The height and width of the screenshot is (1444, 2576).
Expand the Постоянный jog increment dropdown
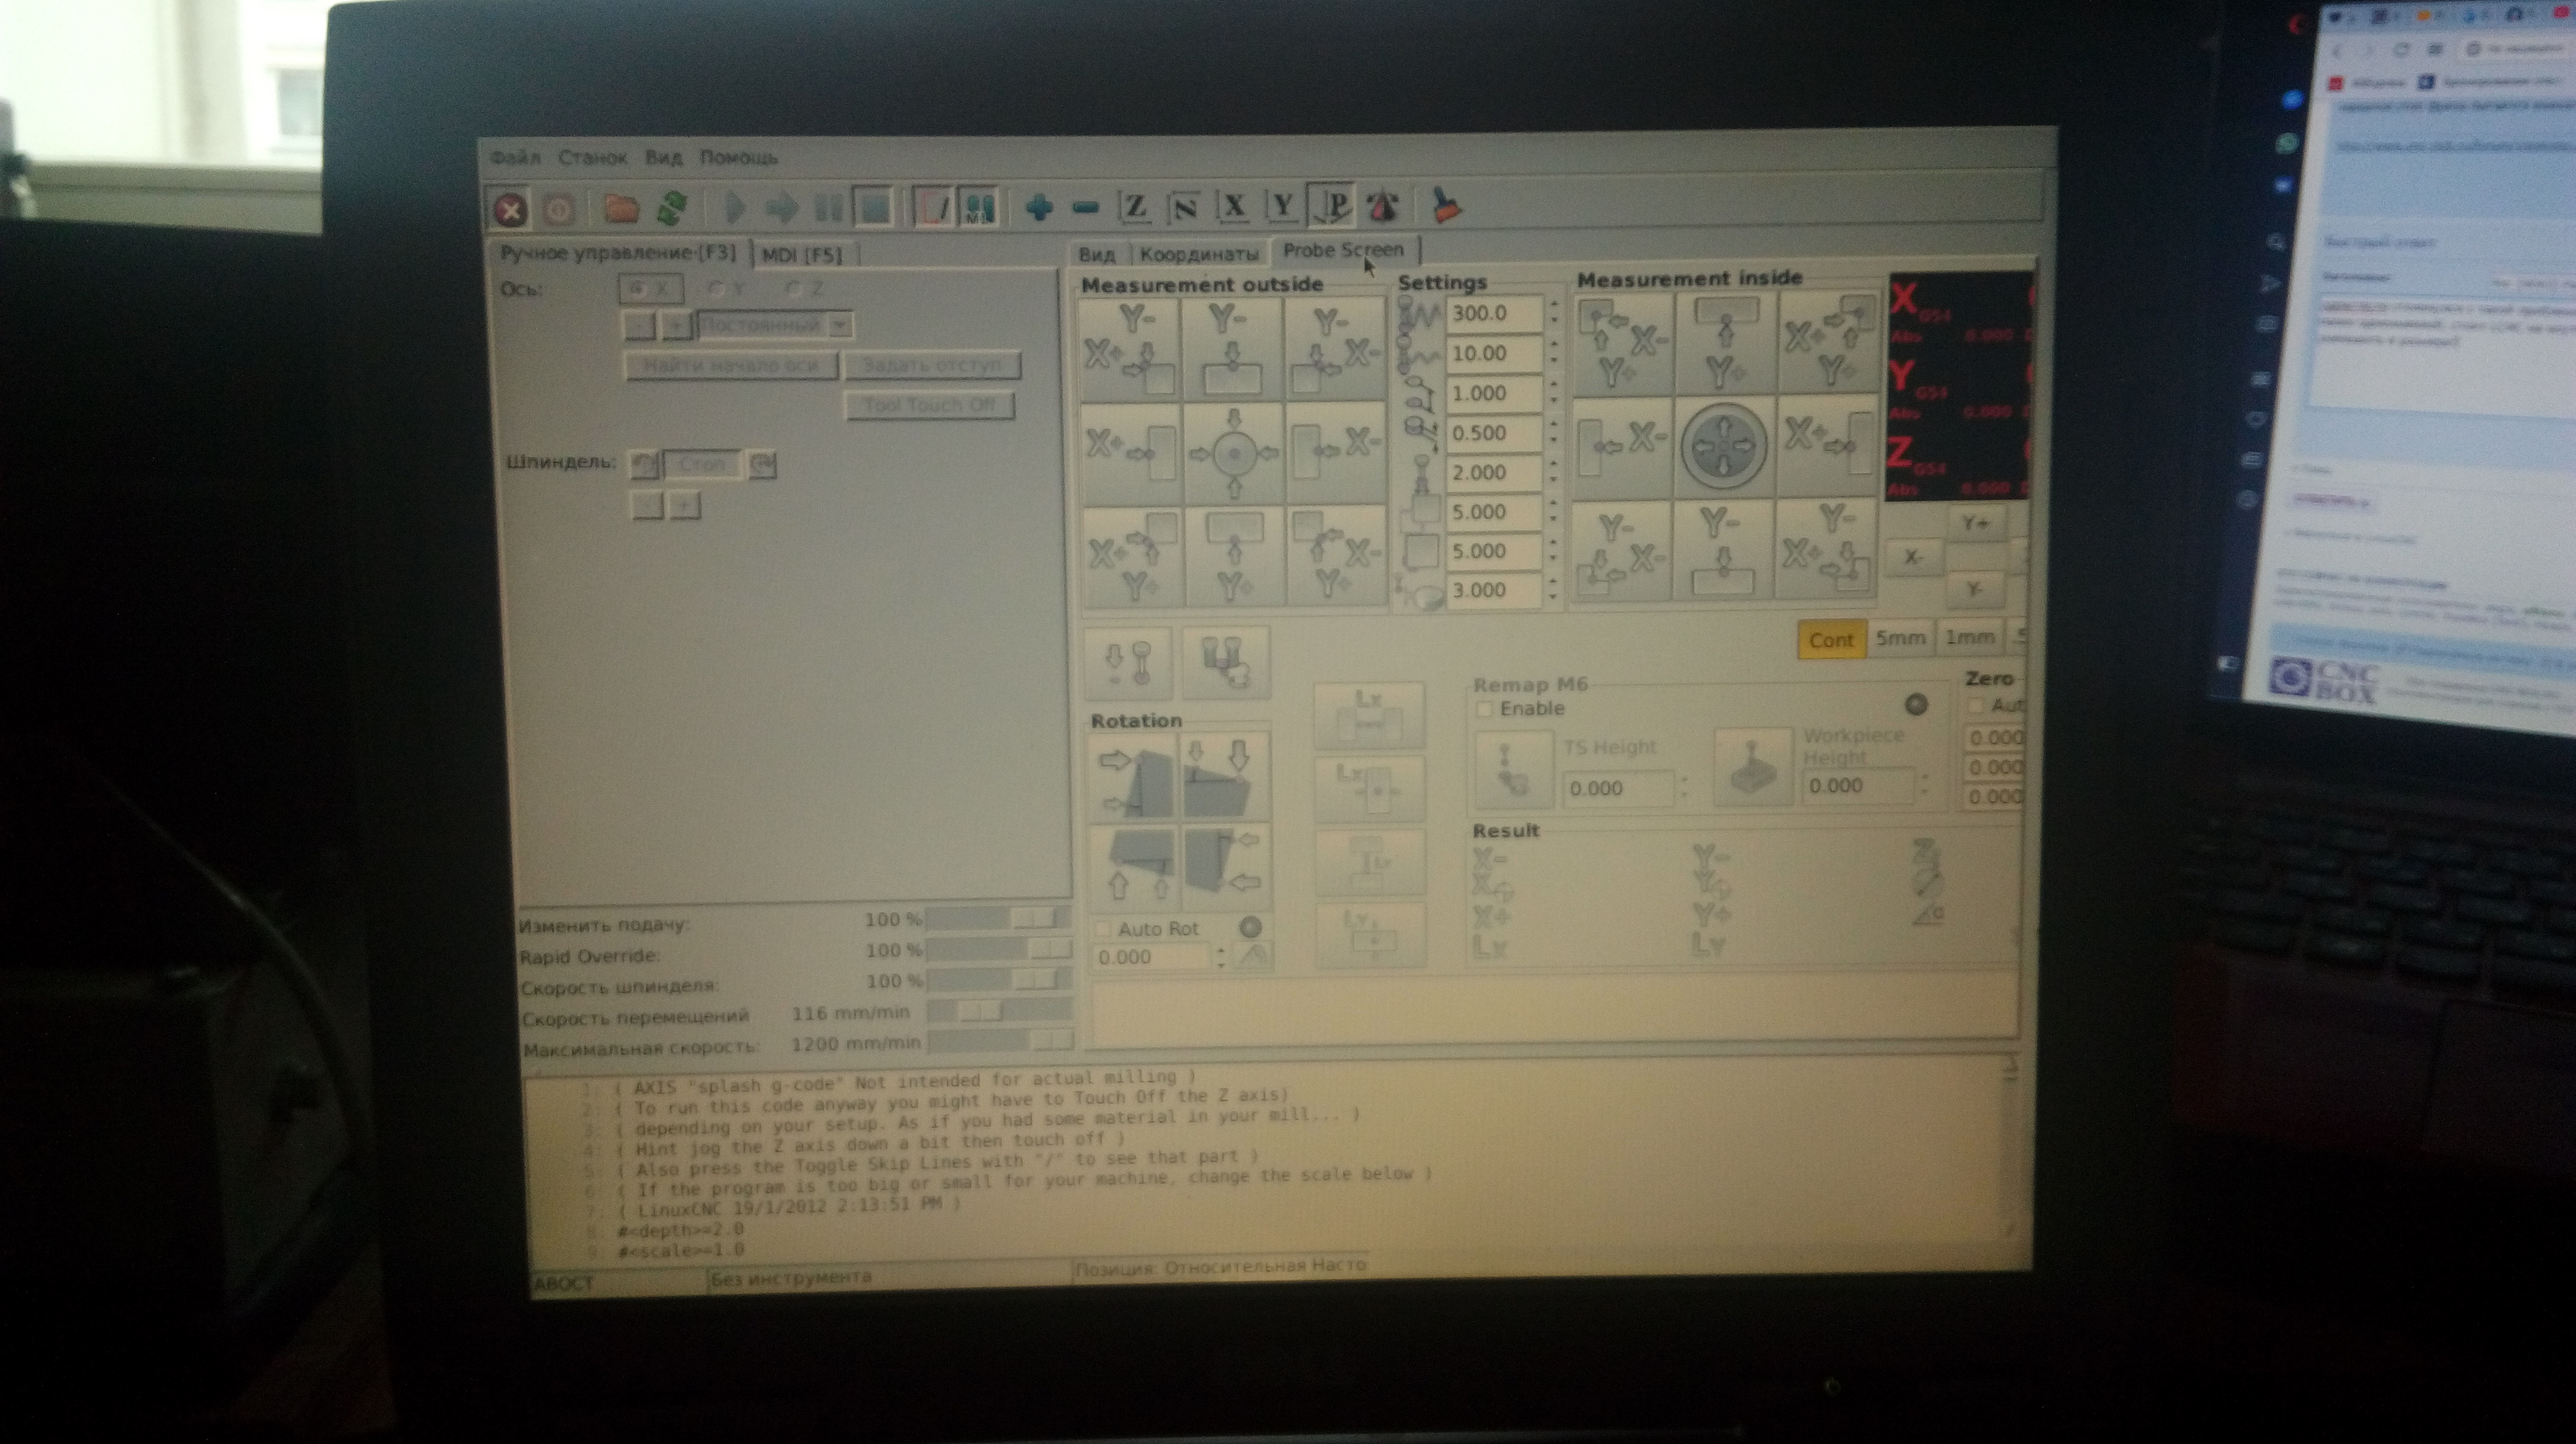coord(840,325)
